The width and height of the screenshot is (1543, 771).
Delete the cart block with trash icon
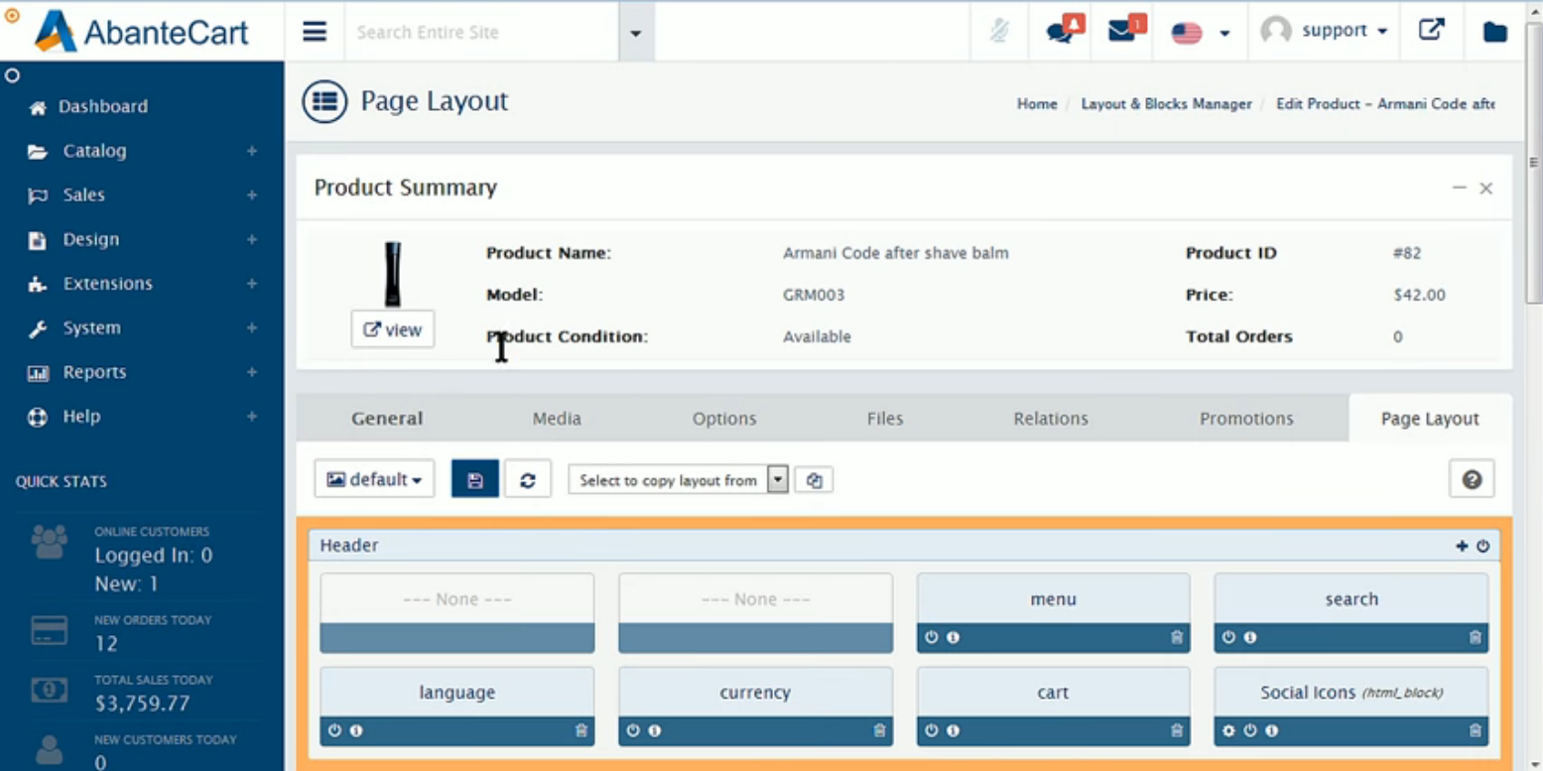[1177, 731]
